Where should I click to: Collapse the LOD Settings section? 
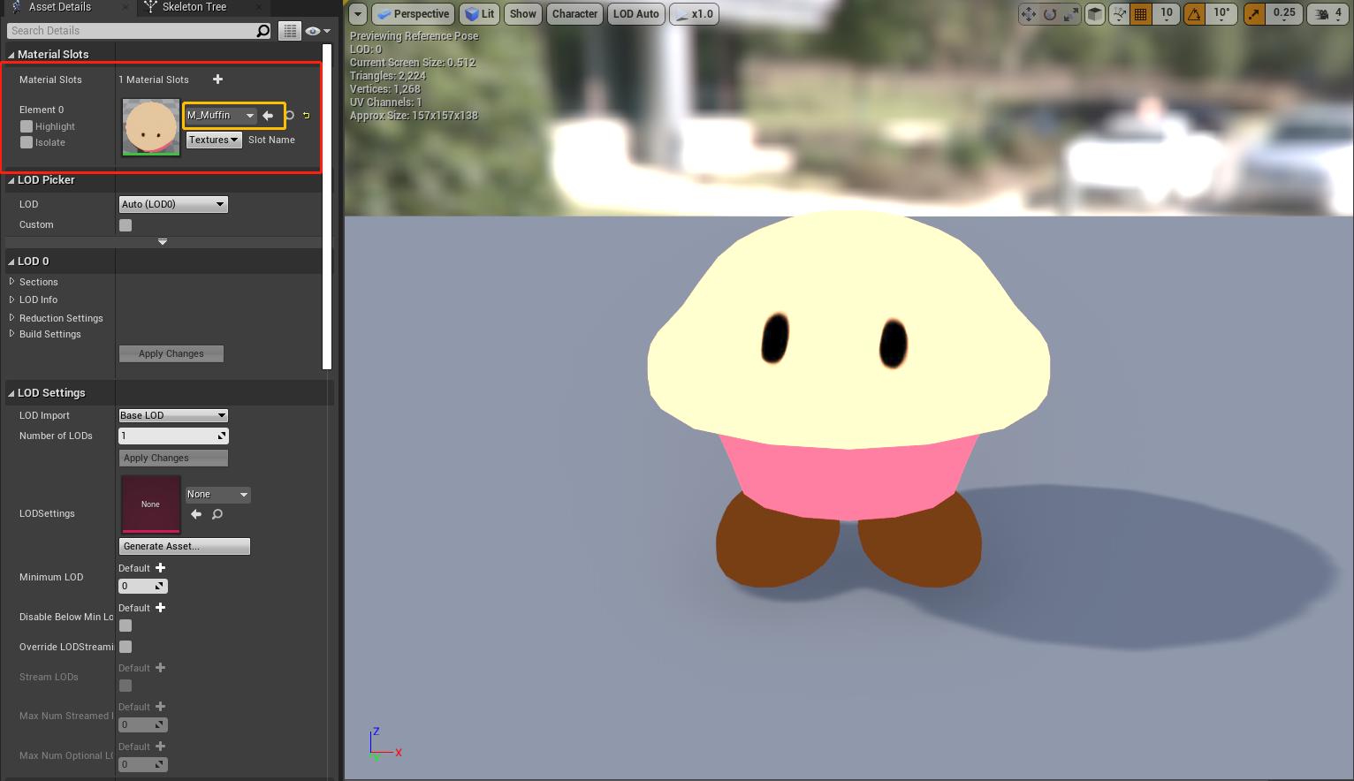(x=11, y=393)
